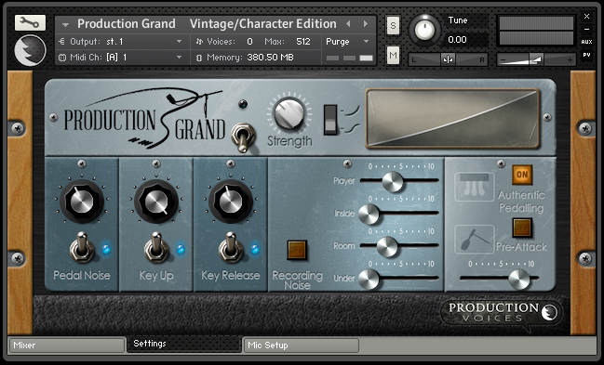Flip the Pedal Noise toggle switch
This screenshot has height=365, width=604.
[x=81, y=246]
